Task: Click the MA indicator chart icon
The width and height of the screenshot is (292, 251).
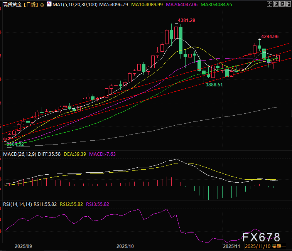Action: pos(49,4)
